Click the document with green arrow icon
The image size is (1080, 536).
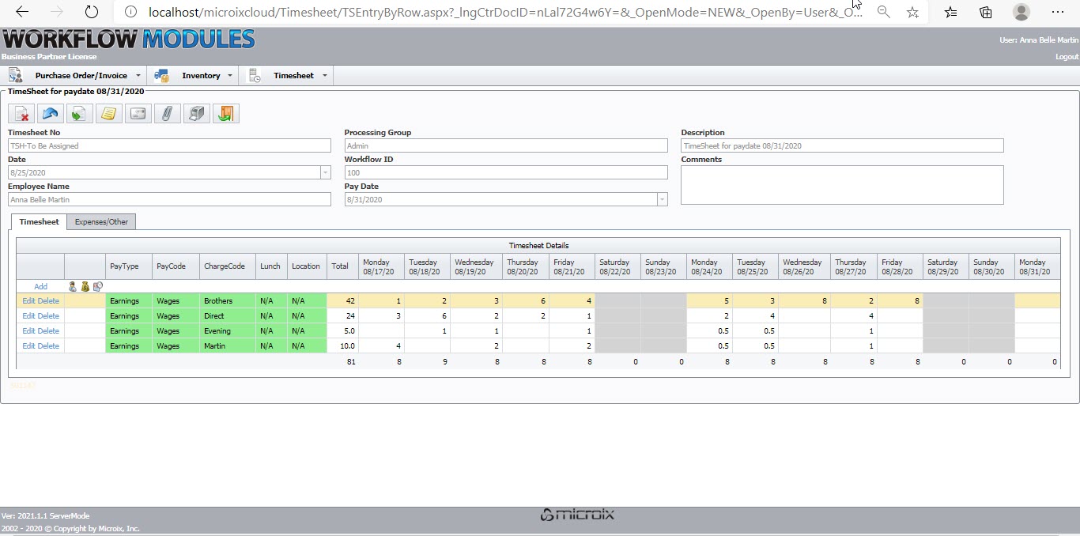click(80, 114)
